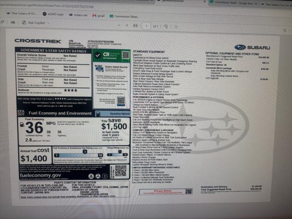Open the find search magnifier icon
This screenshot has height=219, width=292.
pos(285,30)
